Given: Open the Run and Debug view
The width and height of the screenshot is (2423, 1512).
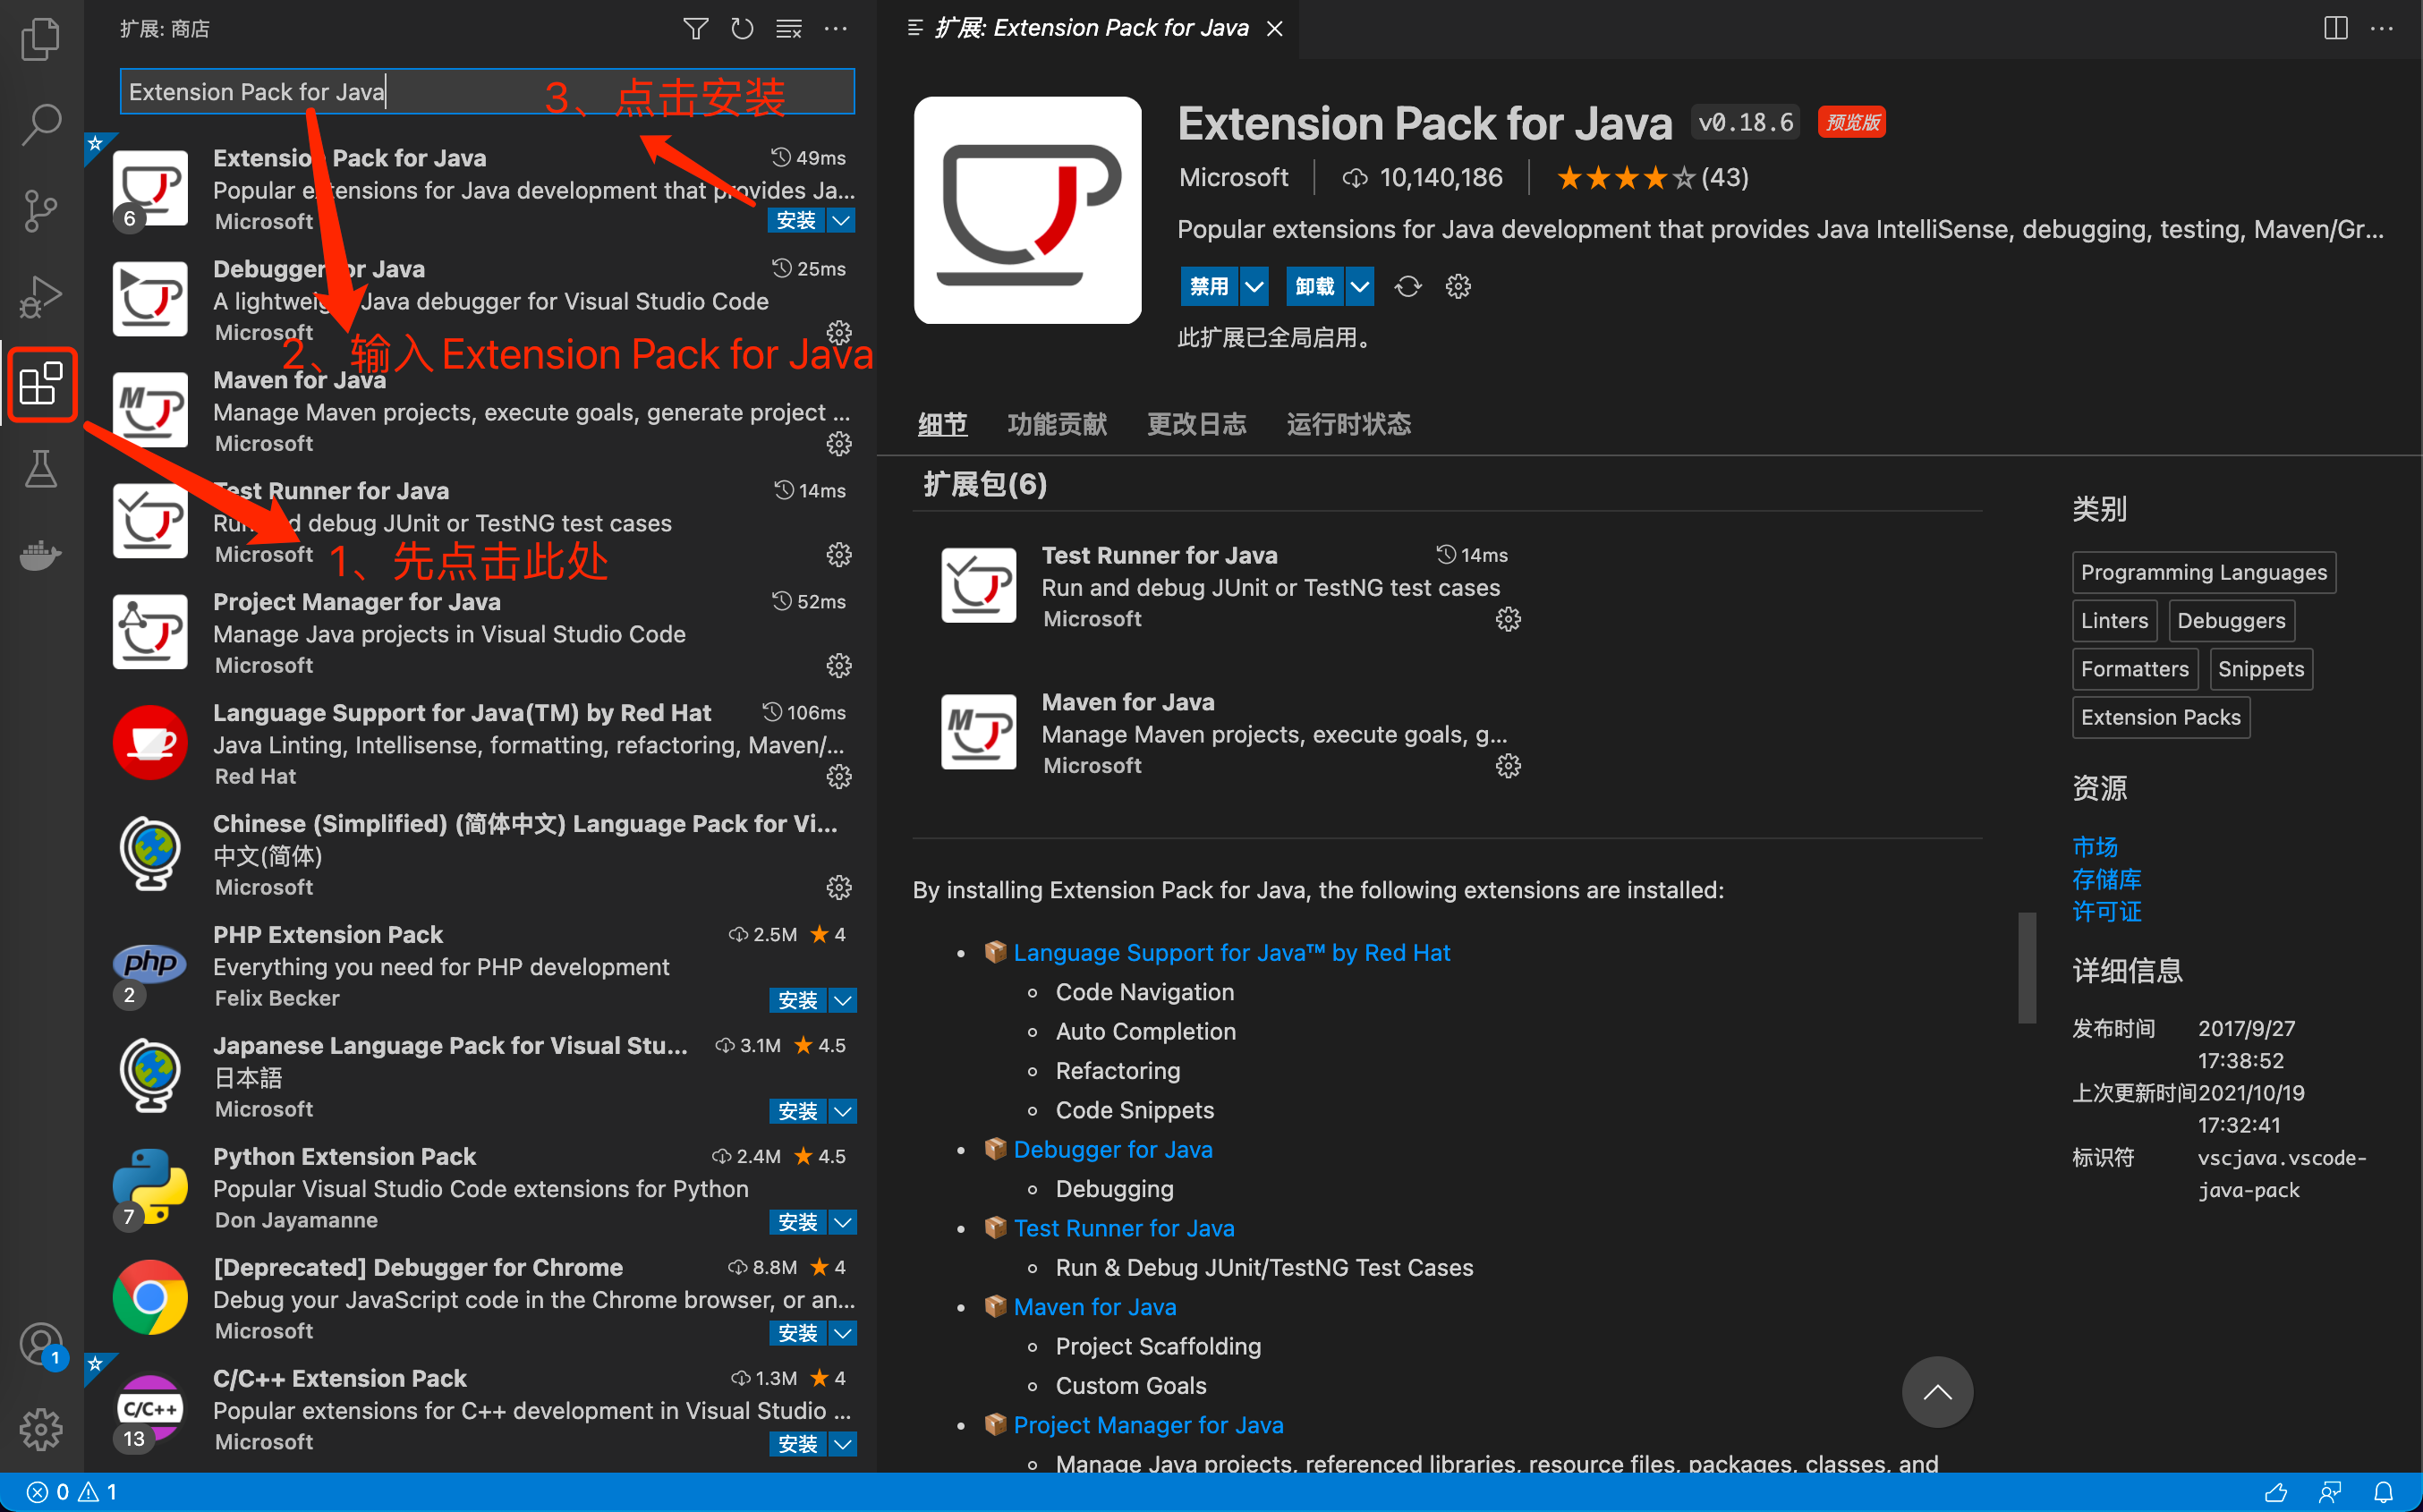Looking at the screenshot, I should (41, 297).
